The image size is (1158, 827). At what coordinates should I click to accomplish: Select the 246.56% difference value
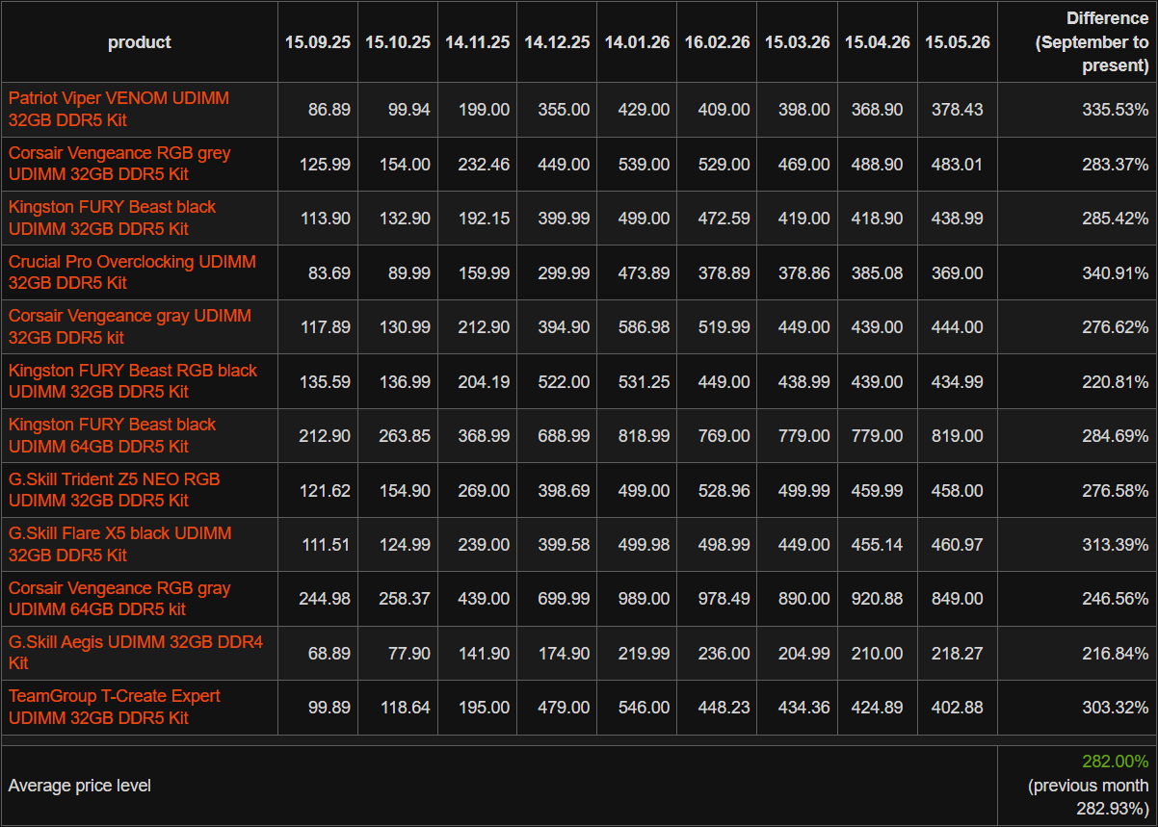pyautogui.click(x=1116, y=599)
